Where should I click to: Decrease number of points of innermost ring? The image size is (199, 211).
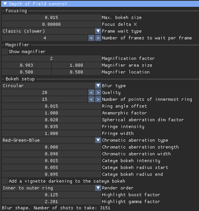pos(91,100)
